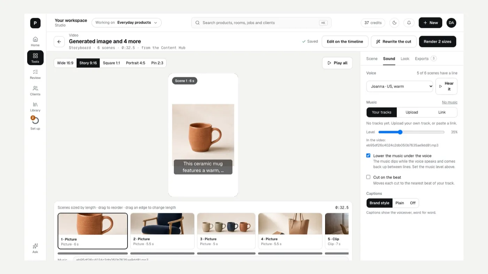The height and width of the screenshot is (274, 488).
Task: Click the P workspace logo icon
Action: tap(35, 23)
